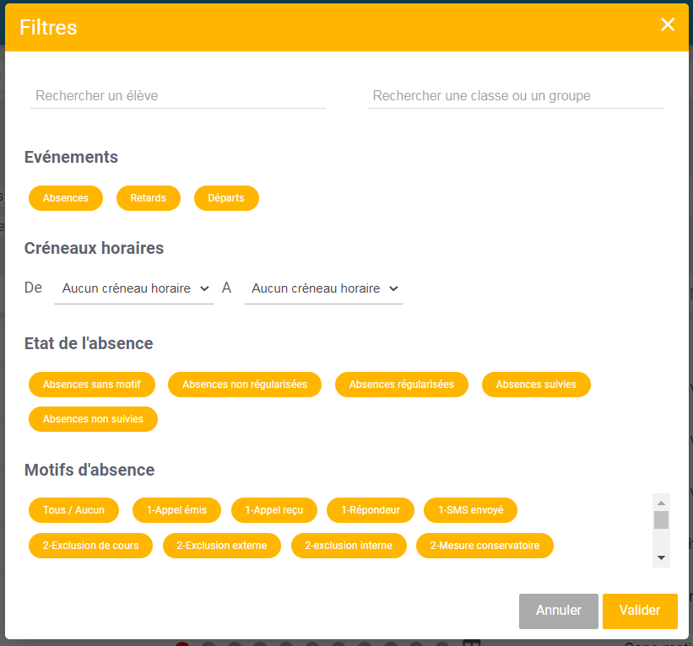This screenshot has height=646, width=693.
Task: Close the Filtres dialog with X
Action: pos(668,24)
